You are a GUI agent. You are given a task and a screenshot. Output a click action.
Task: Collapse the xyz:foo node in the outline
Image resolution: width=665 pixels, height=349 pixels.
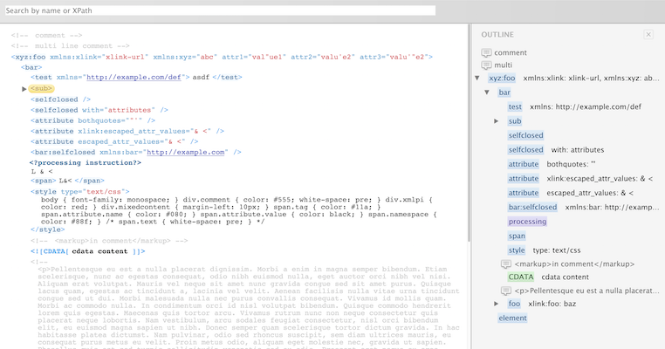[477, 78]
